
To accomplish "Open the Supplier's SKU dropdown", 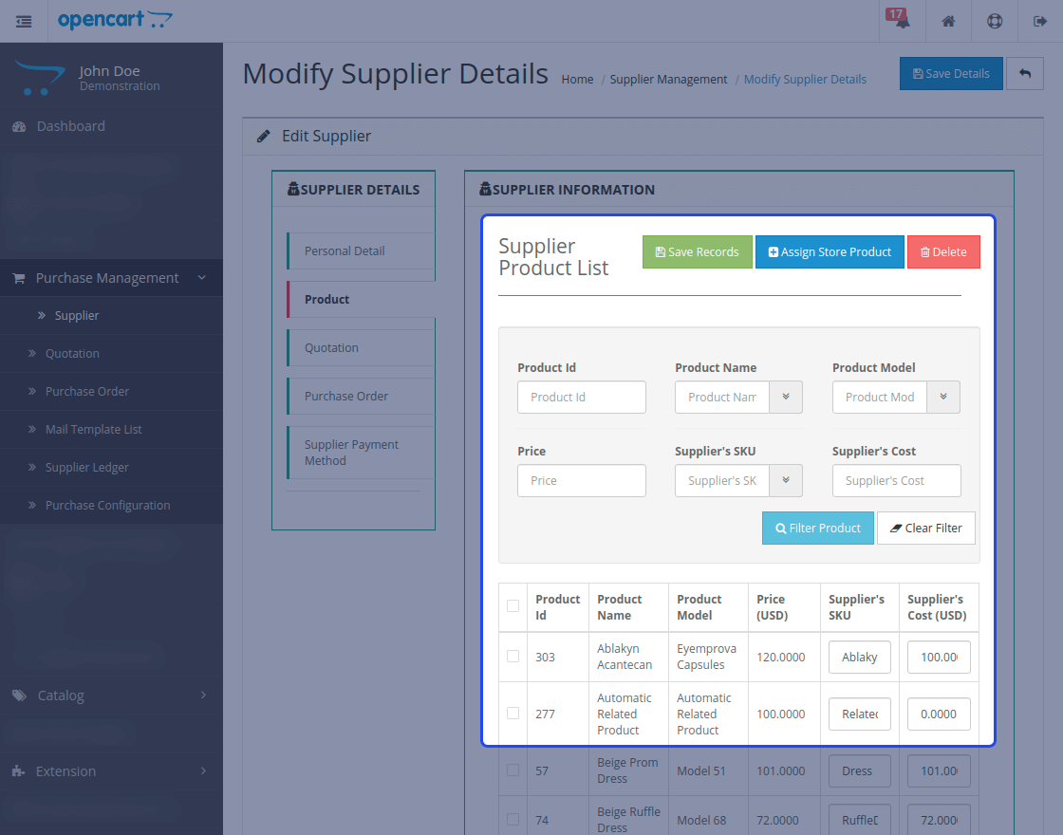I will coord(786,480).
